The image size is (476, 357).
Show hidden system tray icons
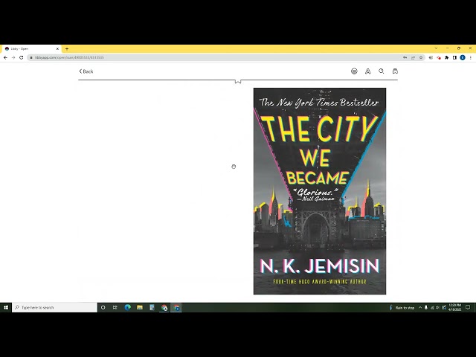coord(420,307)
